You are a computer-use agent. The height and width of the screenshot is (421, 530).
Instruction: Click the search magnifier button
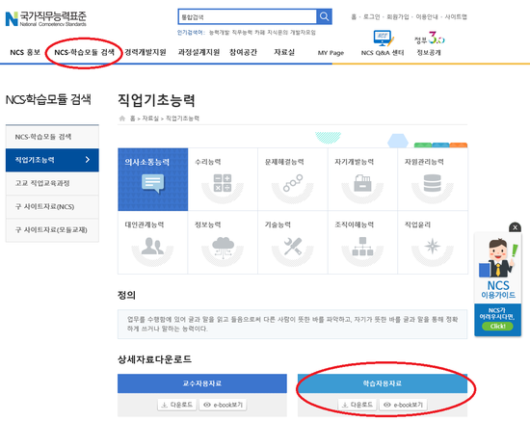click(324, 16)
